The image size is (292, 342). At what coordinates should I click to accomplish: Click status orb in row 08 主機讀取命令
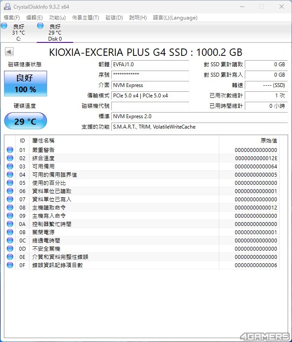[10, 207]
